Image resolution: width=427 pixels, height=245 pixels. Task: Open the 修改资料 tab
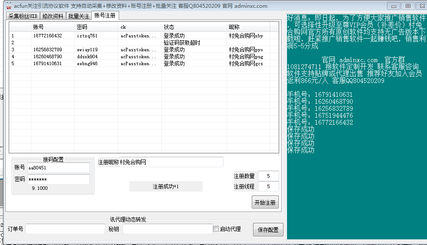53,16
